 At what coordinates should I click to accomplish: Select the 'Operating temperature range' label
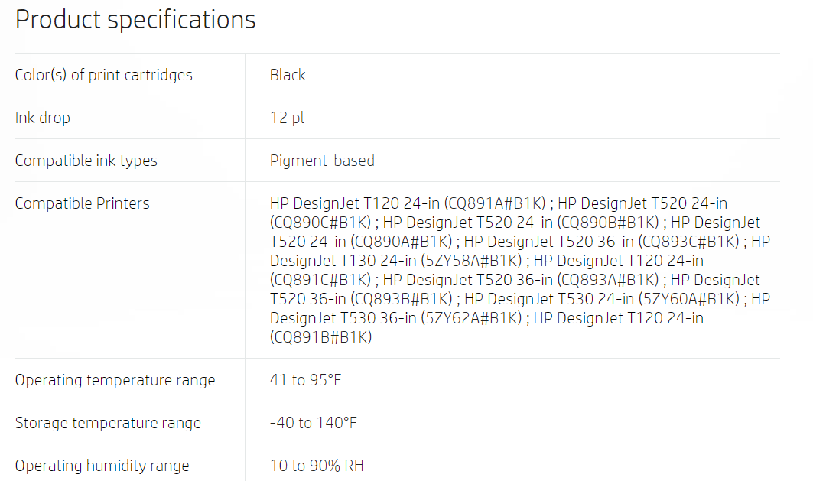pyautogui.click(x=115, y=381)
